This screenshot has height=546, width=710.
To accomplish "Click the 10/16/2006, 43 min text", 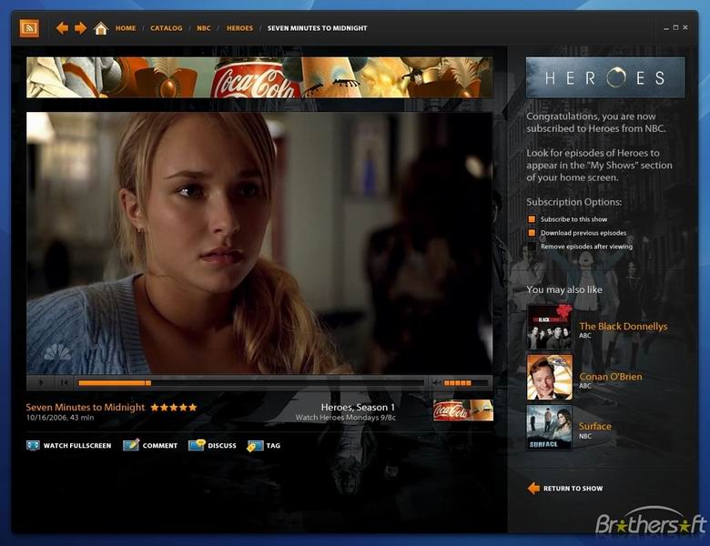I will (60, 418).
